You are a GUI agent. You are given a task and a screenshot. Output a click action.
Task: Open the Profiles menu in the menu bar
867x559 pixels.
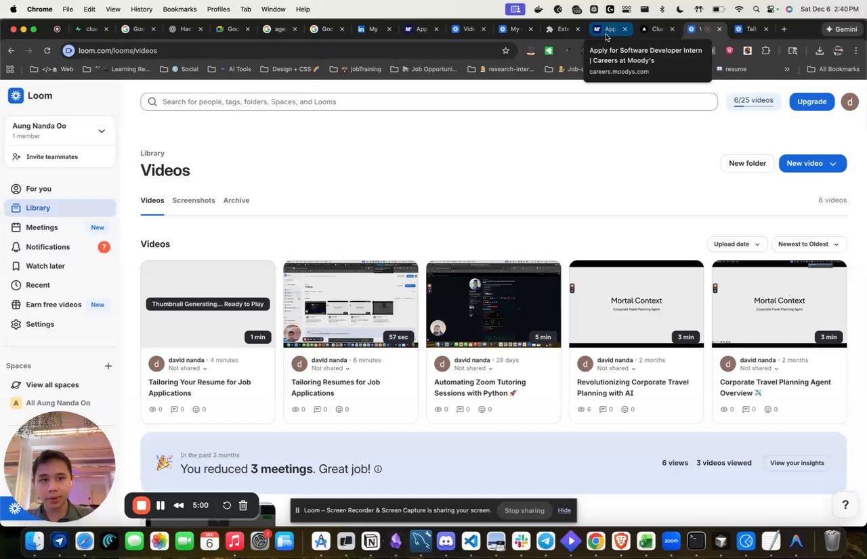click(218, 9)
